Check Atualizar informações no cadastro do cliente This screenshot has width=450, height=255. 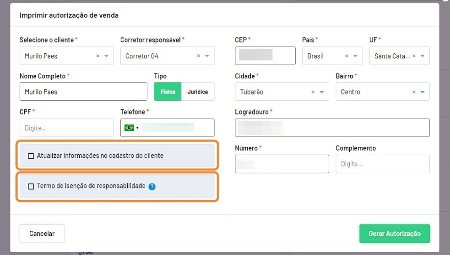pos(31,156)
